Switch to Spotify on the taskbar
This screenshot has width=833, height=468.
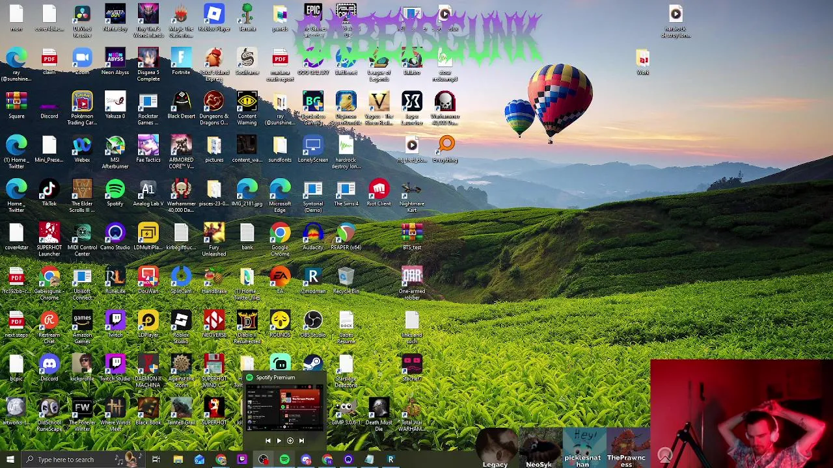pyautogui.click(x=284, y=460)
